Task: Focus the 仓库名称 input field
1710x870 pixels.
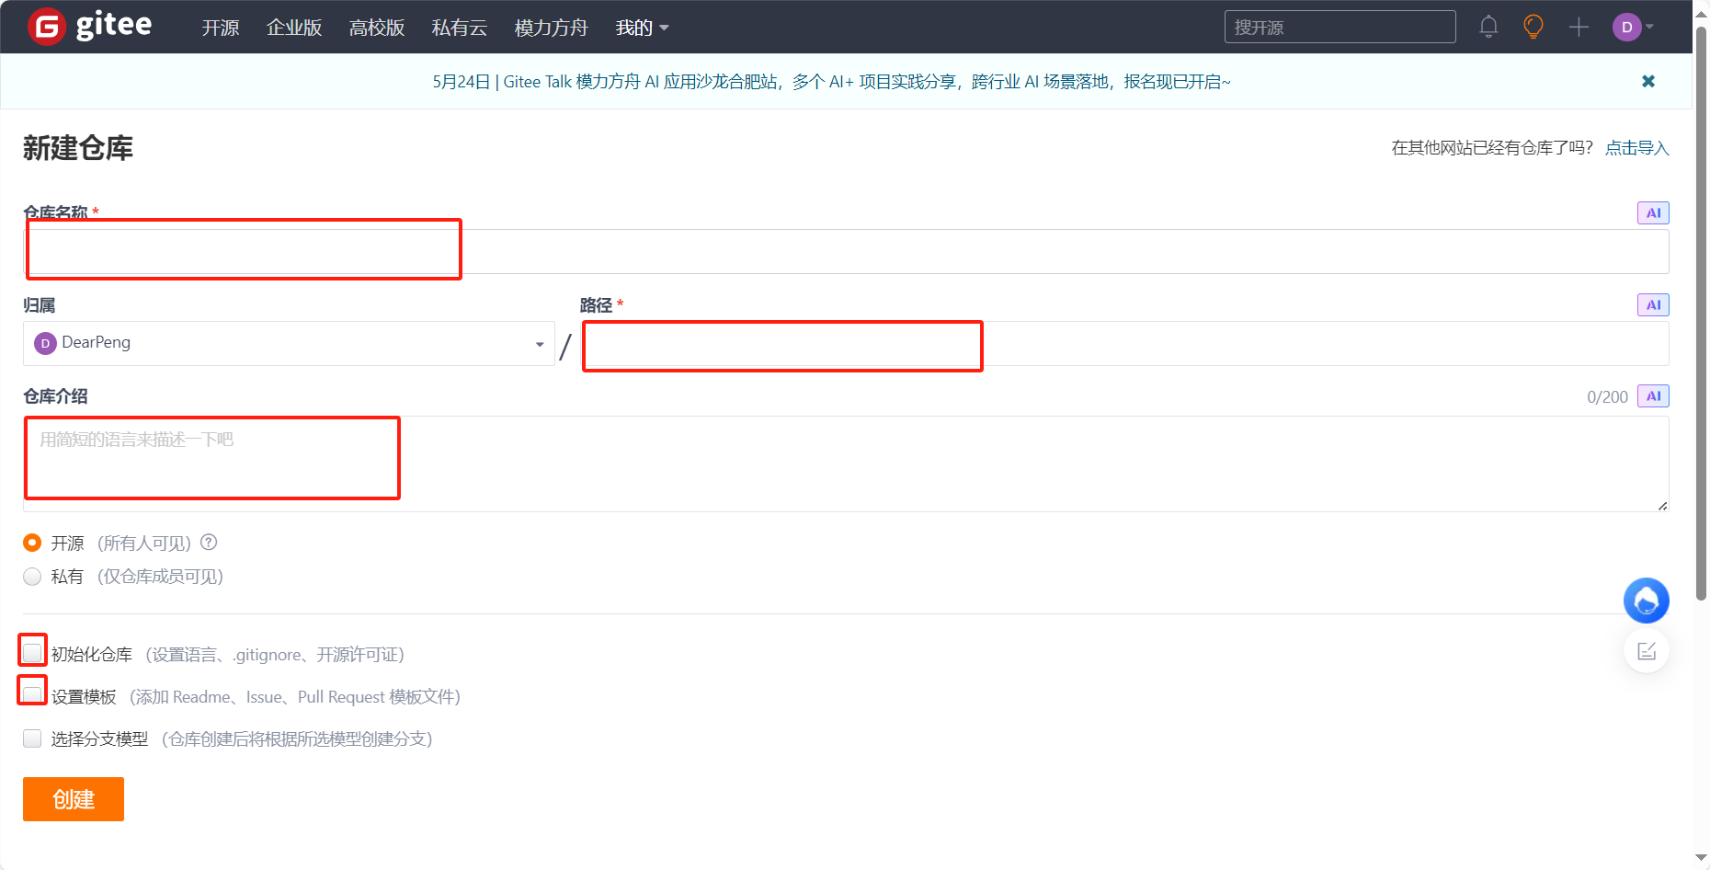Action: click(846, 251)
